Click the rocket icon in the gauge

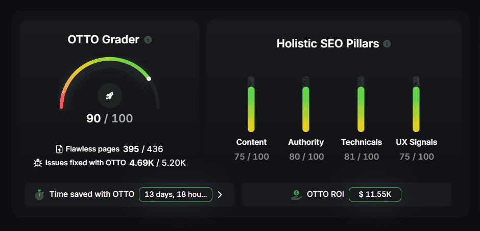[110, 95]
